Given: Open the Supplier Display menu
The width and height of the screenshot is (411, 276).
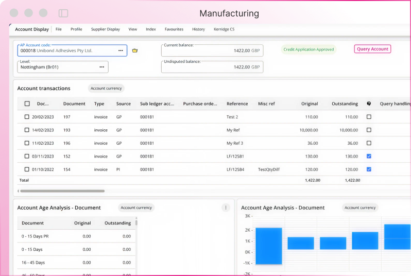Looking at the screenshot, I should [106, 29].
